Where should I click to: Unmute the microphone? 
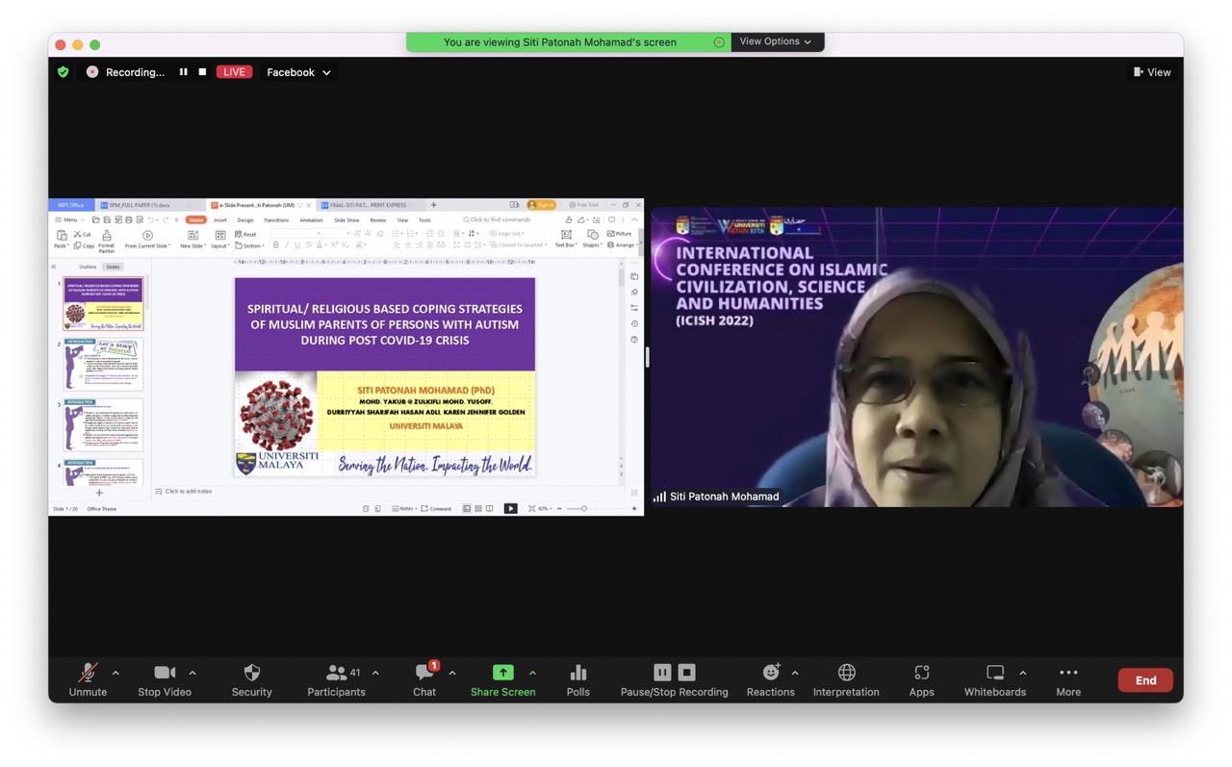point(88,679)
